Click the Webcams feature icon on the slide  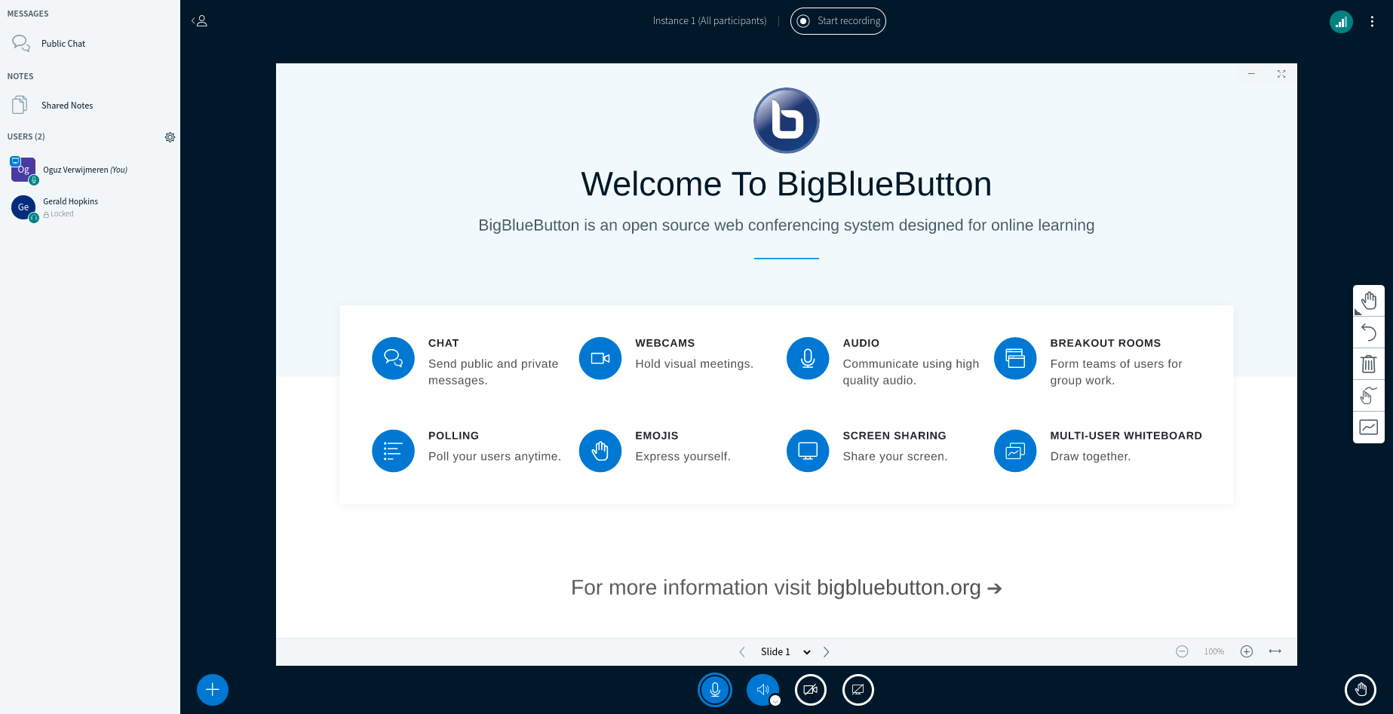pyautogui.click(x=600, y=358)
